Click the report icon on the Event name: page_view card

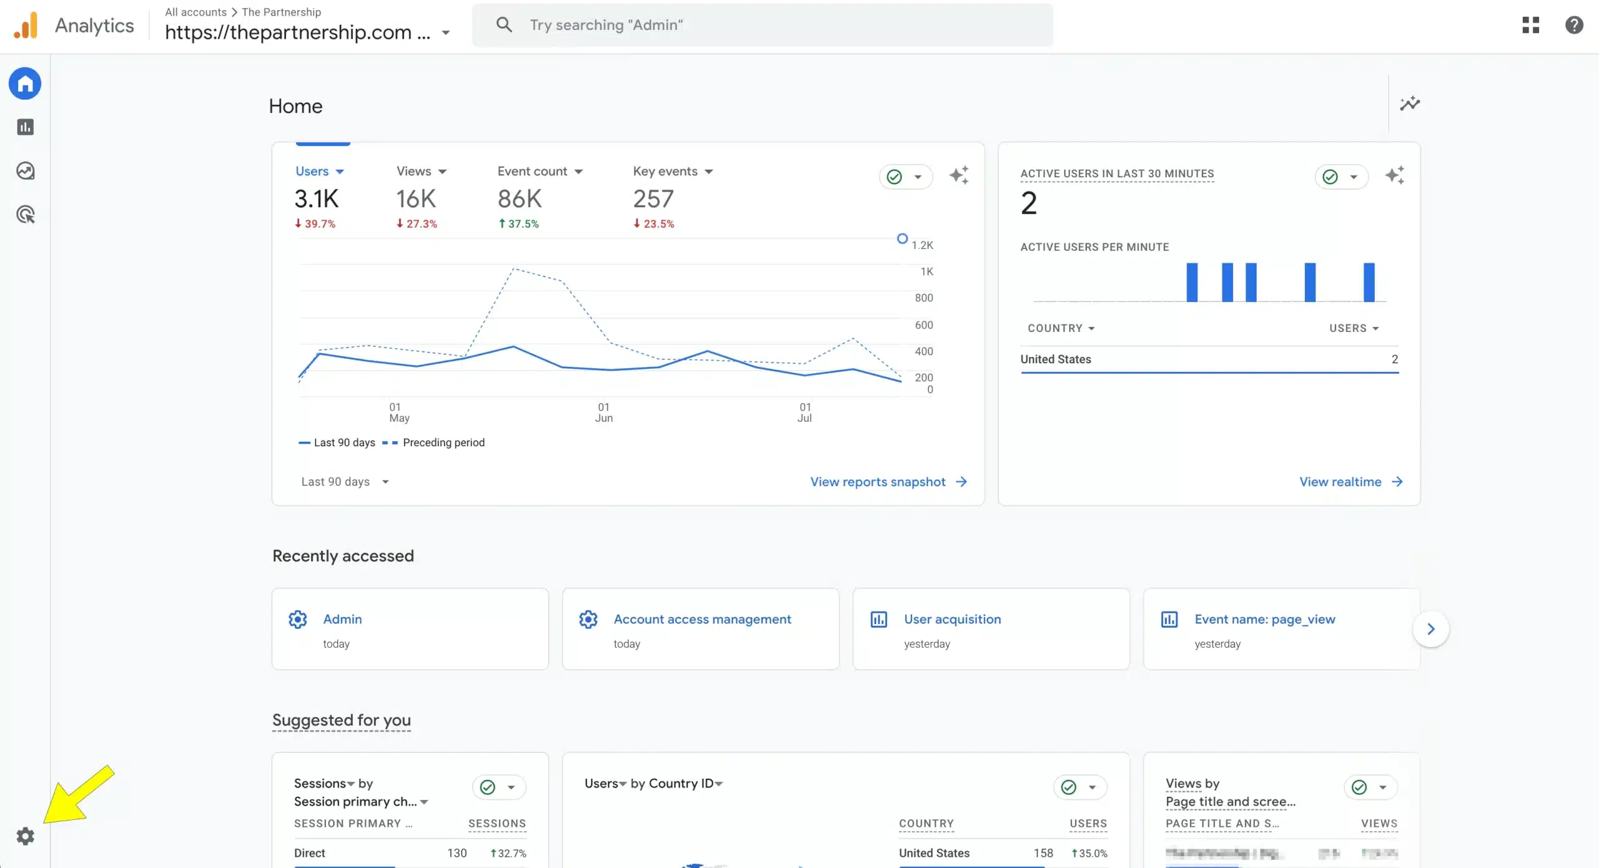click(x=1169, y=619)
